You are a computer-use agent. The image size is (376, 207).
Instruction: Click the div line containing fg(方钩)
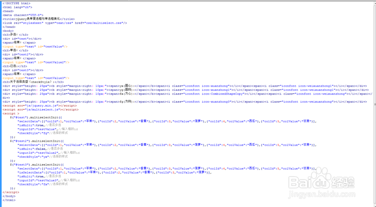click(185, 102)
